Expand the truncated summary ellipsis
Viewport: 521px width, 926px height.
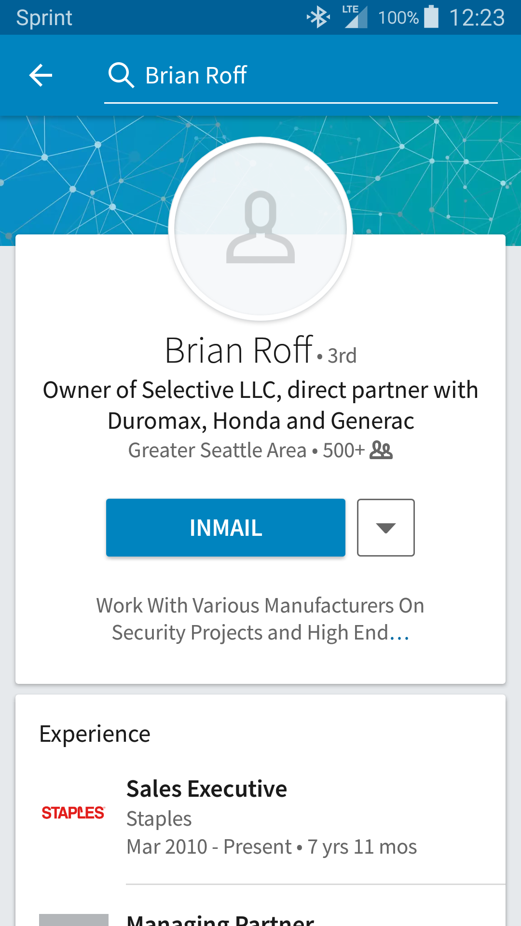399,633
